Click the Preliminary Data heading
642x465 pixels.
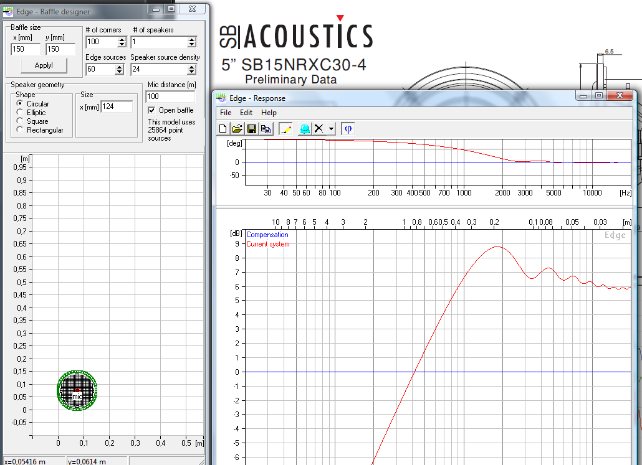290,79
